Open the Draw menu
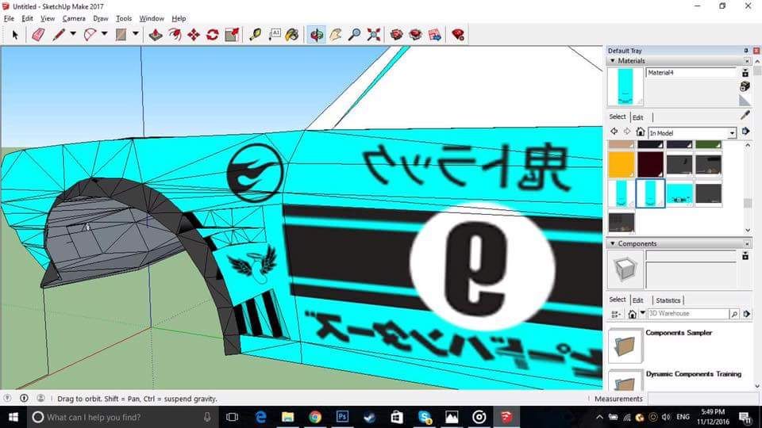 click(101, 18)
